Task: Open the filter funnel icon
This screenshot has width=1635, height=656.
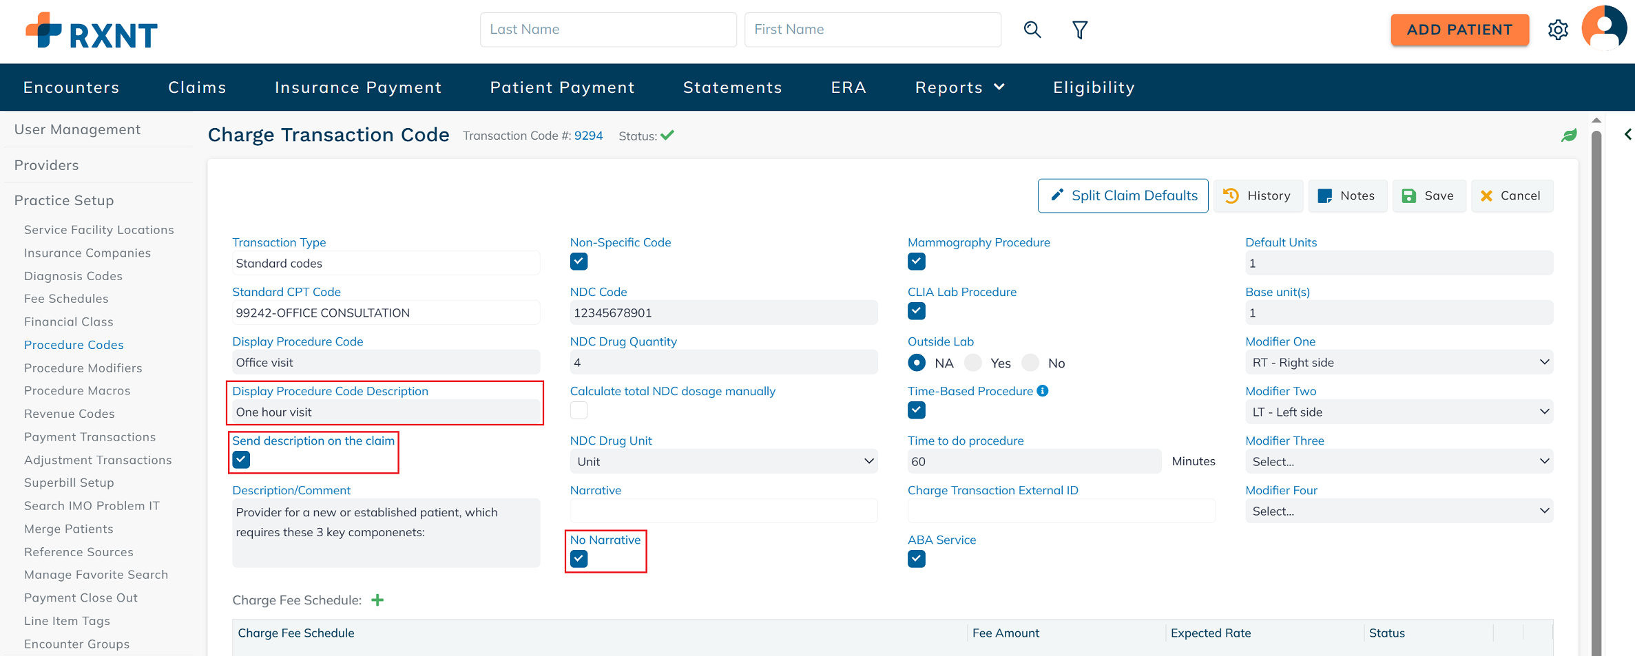Action: (x=1079, y=30)
